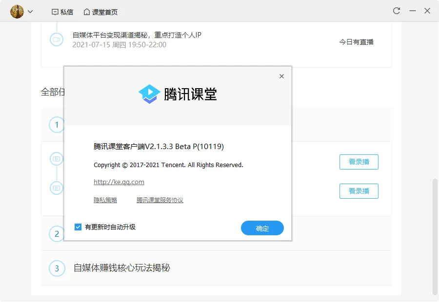Expand chapter 3 自媒体赚钱核心玩法揭秘
Screen dimensions: 439x302
point(216,268)
